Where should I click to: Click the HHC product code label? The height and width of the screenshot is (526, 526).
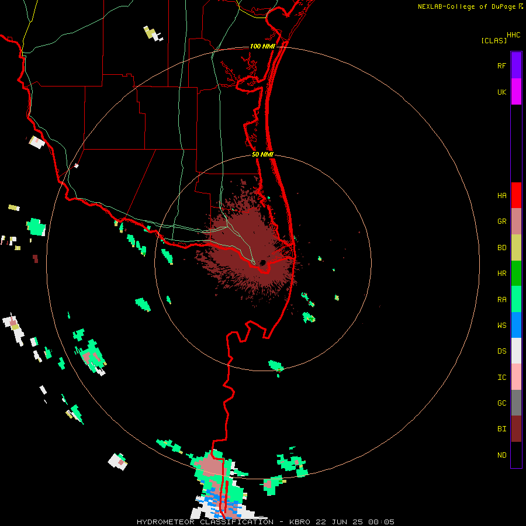point(514,35)
